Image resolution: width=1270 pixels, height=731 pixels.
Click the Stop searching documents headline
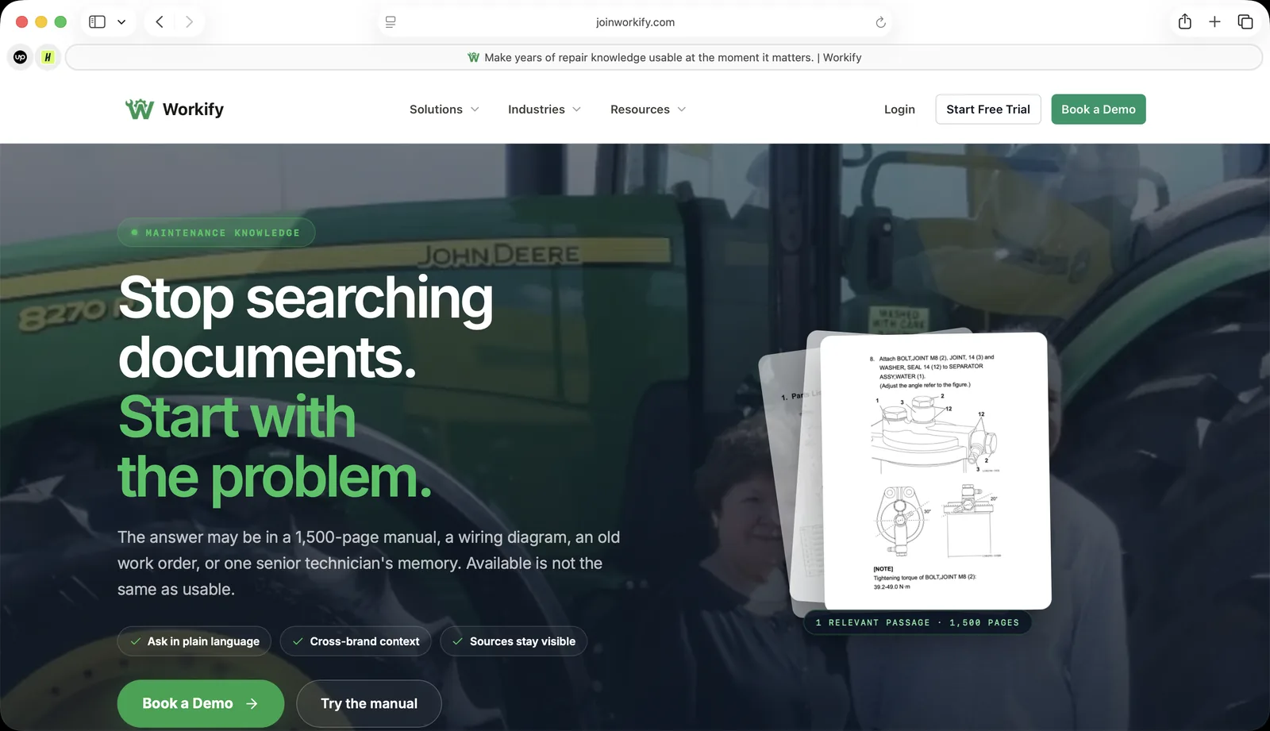pos(306,327)
